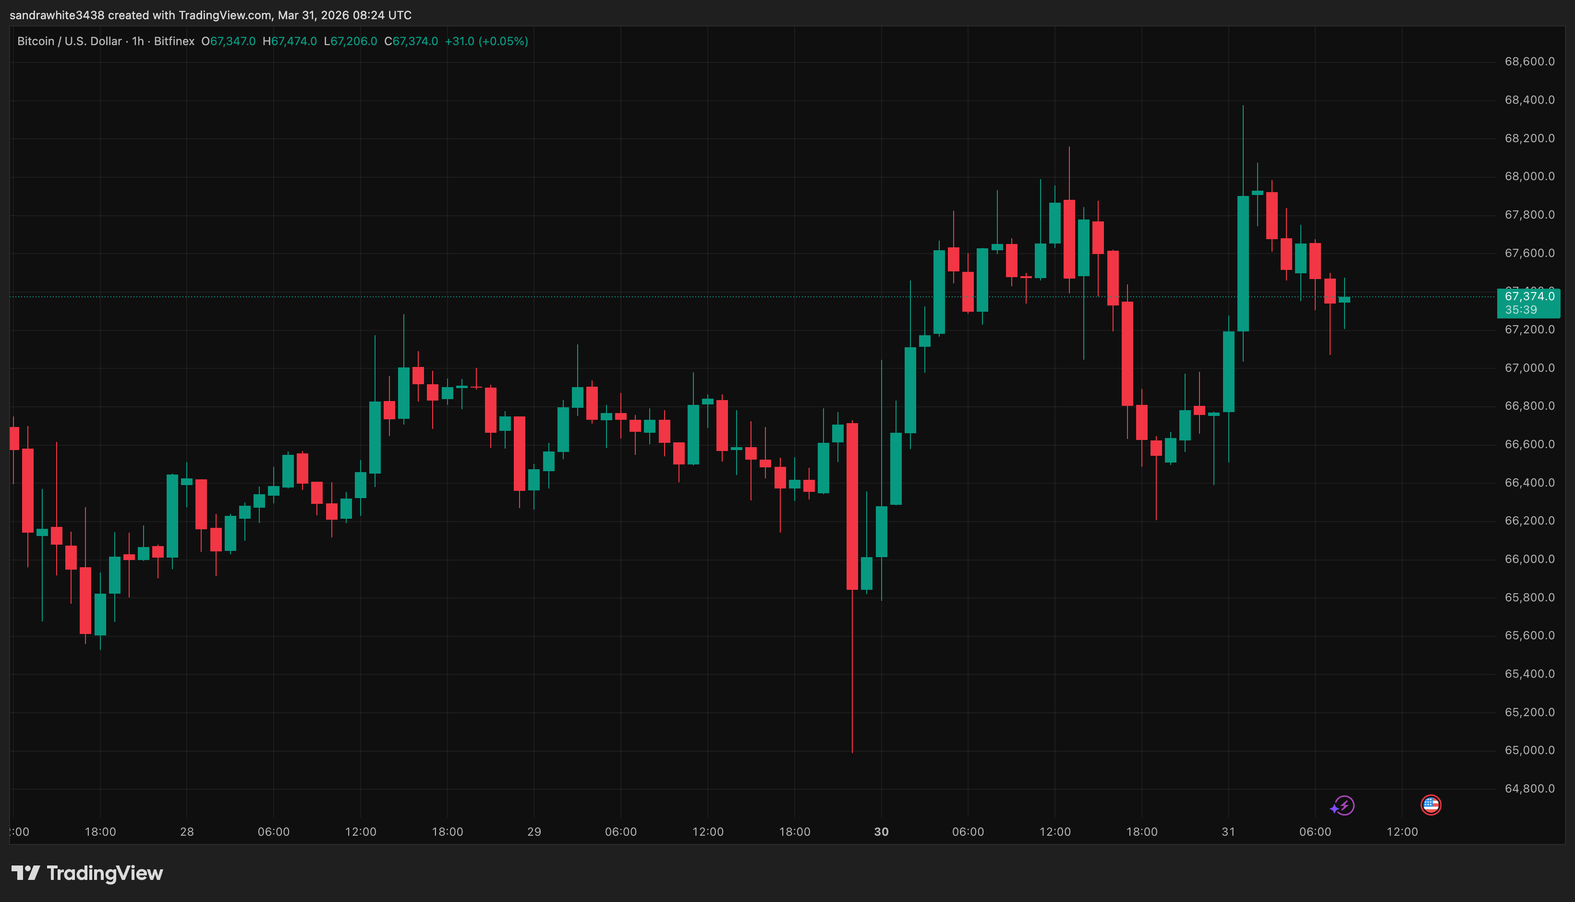Click the purple lightning event icon
1575x902 pixels.
1344,805
